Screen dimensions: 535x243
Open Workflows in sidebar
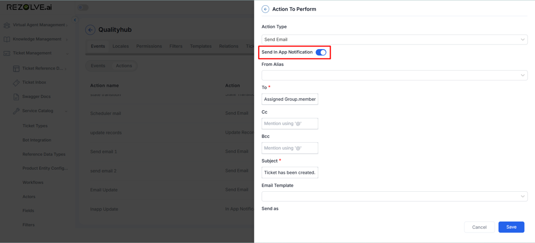tap(33, 182)
